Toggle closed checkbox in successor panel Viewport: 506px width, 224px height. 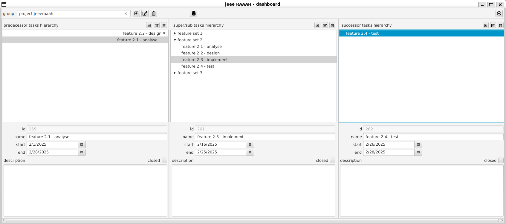[501, 160]
